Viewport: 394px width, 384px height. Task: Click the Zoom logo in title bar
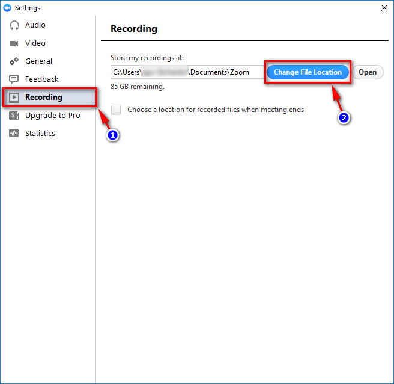7,8
